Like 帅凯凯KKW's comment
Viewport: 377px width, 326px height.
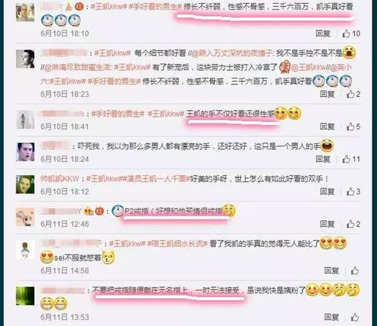(354, 192)
